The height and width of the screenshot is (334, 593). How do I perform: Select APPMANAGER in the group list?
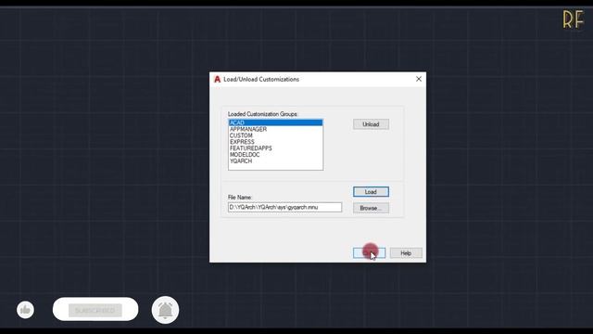(275, 129)
